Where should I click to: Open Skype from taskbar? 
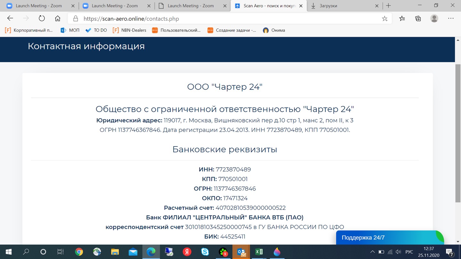[205, 252]
